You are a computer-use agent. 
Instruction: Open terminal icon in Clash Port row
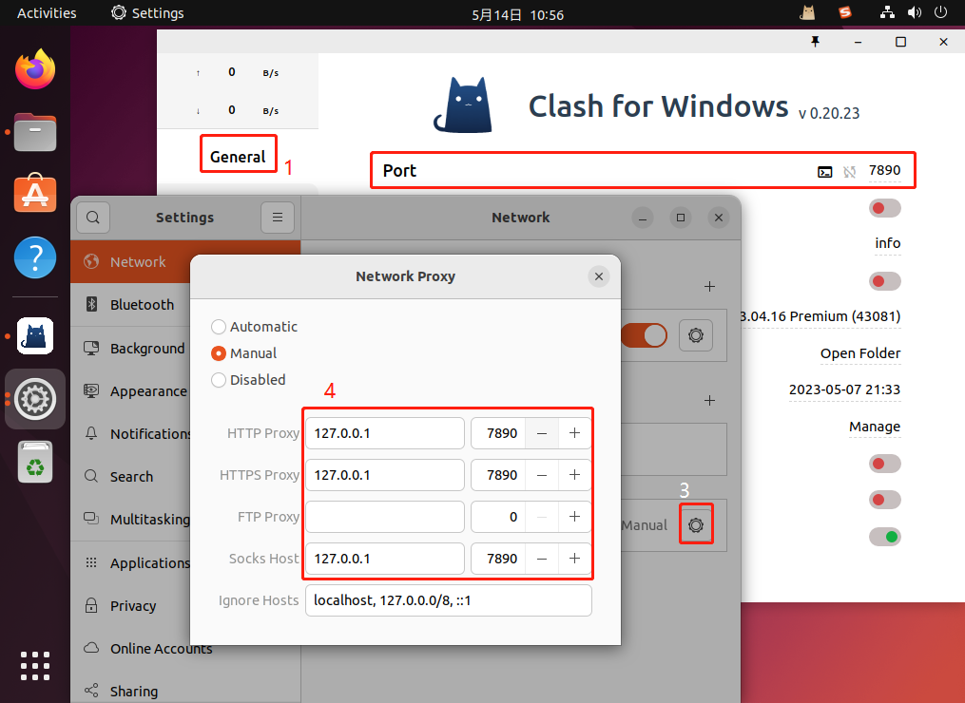pyautogui.click(x=824, y=172)
